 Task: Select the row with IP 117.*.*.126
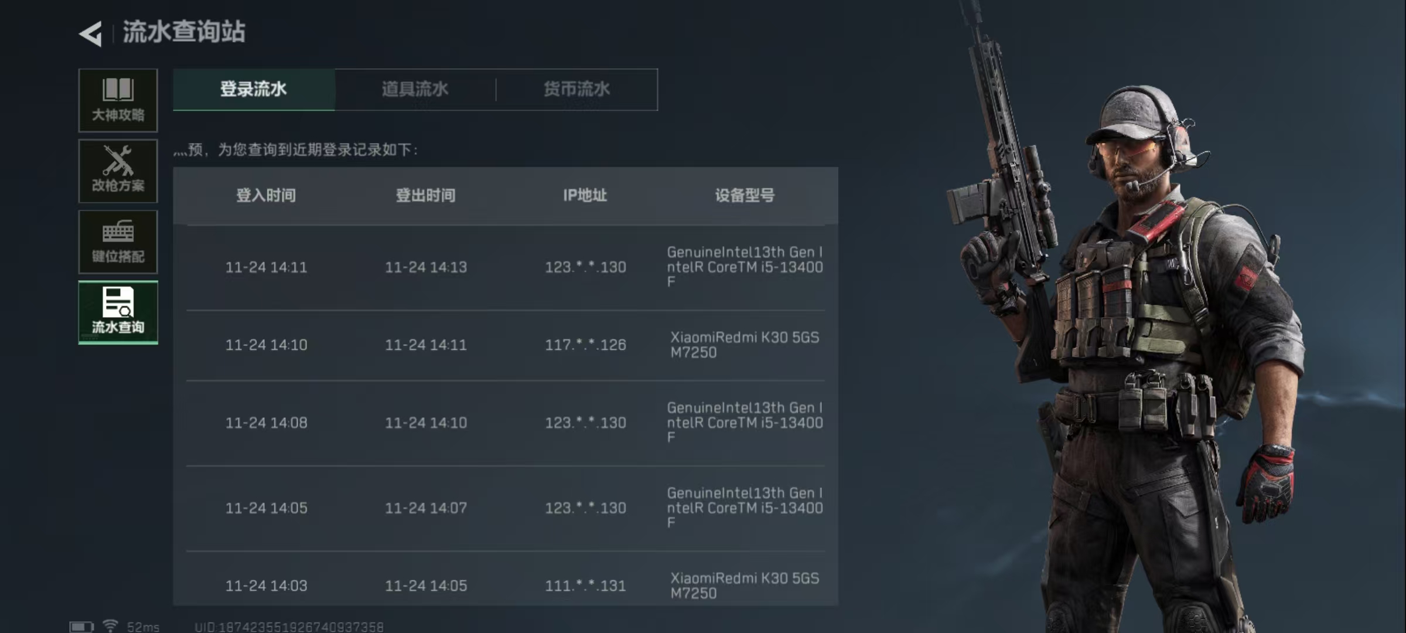coord(506,345)
